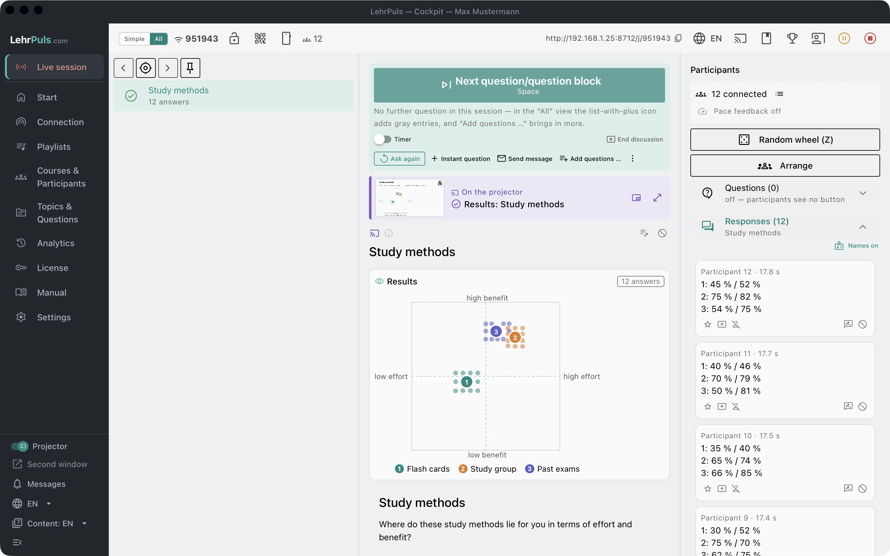
Task: Open the phone preview icon
Action: point(286,38)
